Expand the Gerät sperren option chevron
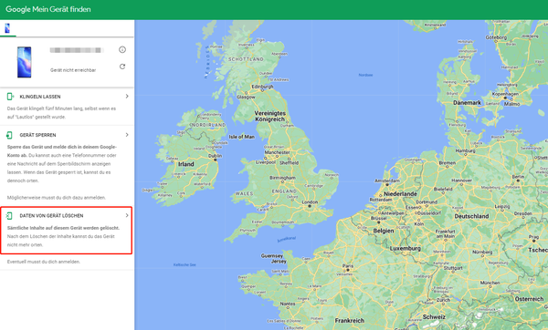The height and width of the screenshot is (330, 548). pos(127,135)
